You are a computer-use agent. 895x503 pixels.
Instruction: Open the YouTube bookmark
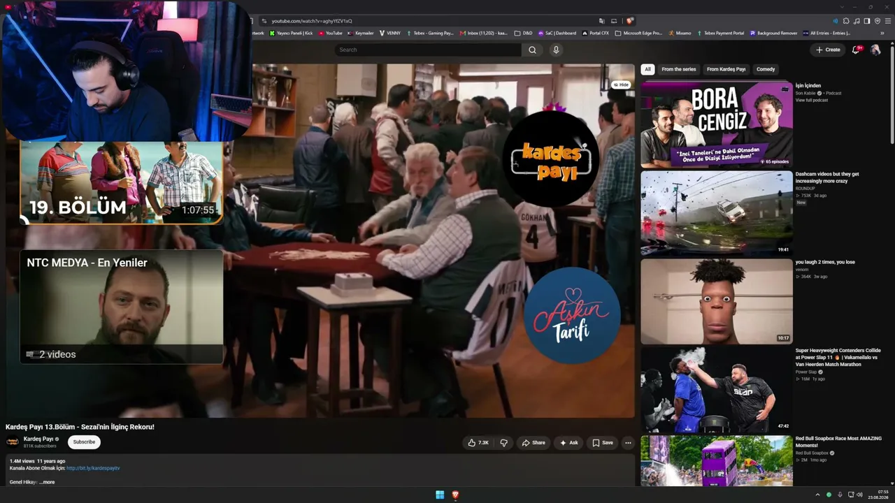[x=331, y=33]
